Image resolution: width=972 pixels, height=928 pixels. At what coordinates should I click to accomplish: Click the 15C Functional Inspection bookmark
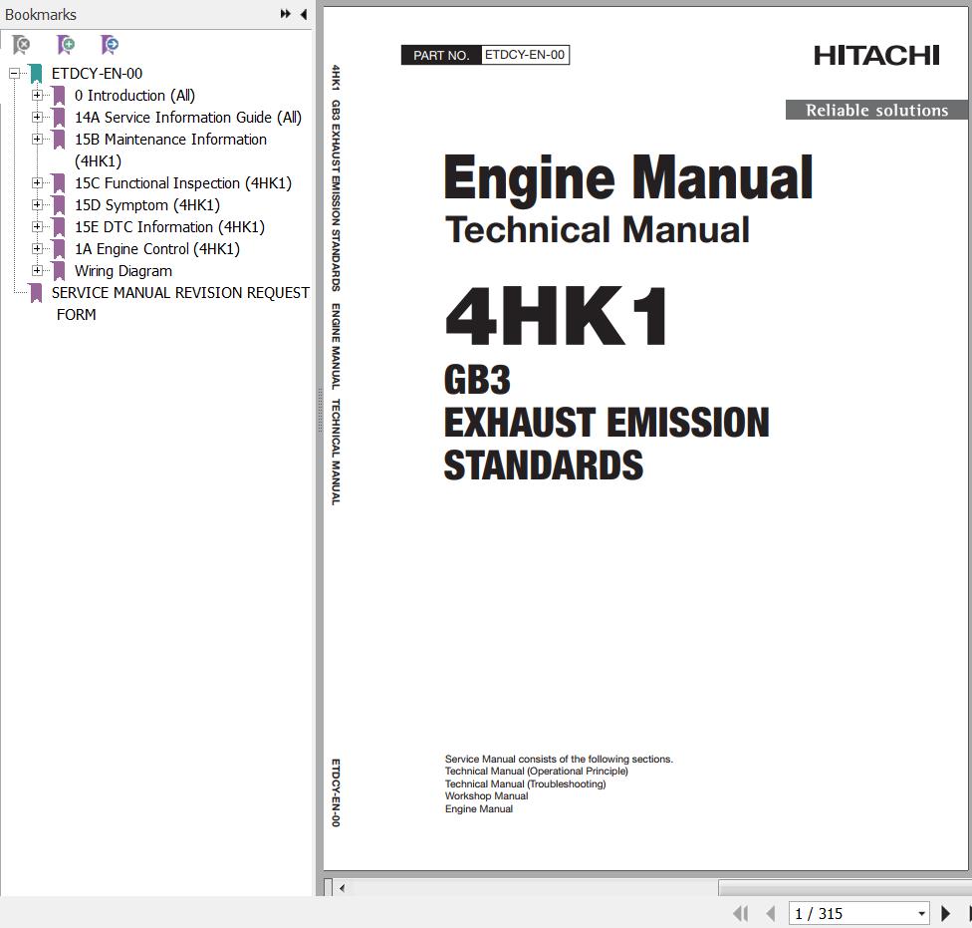[182, 183]
